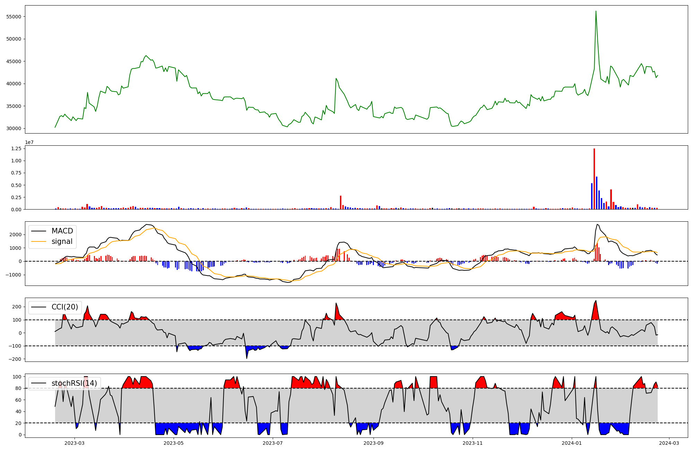Click the 2023-05 x-axis date label
This screenshot has width=693, height=451.
[173, 443]
